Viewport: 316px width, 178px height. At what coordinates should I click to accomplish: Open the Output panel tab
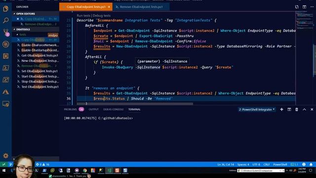pyautogui.click(x=93, y=109)
